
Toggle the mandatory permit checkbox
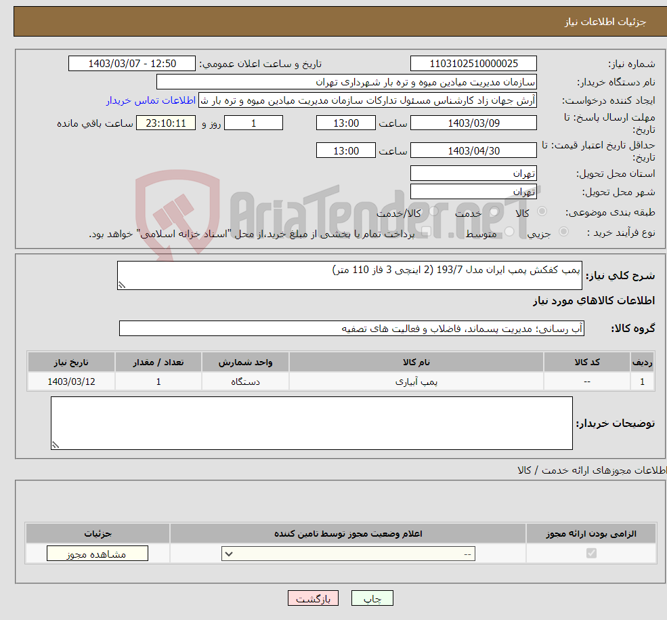coord(591,553)
